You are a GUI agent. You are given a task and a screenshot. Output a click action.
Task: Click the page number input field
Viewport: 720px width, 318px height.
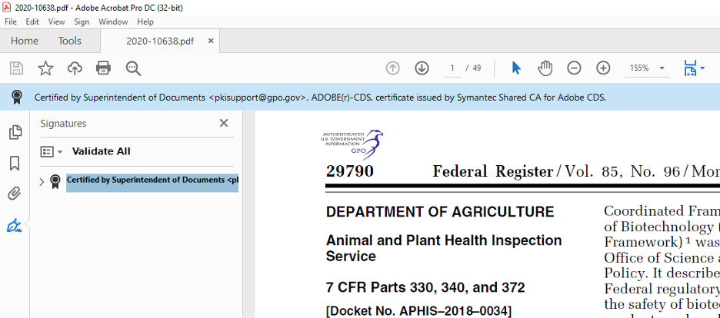click(x=452, y=68)
